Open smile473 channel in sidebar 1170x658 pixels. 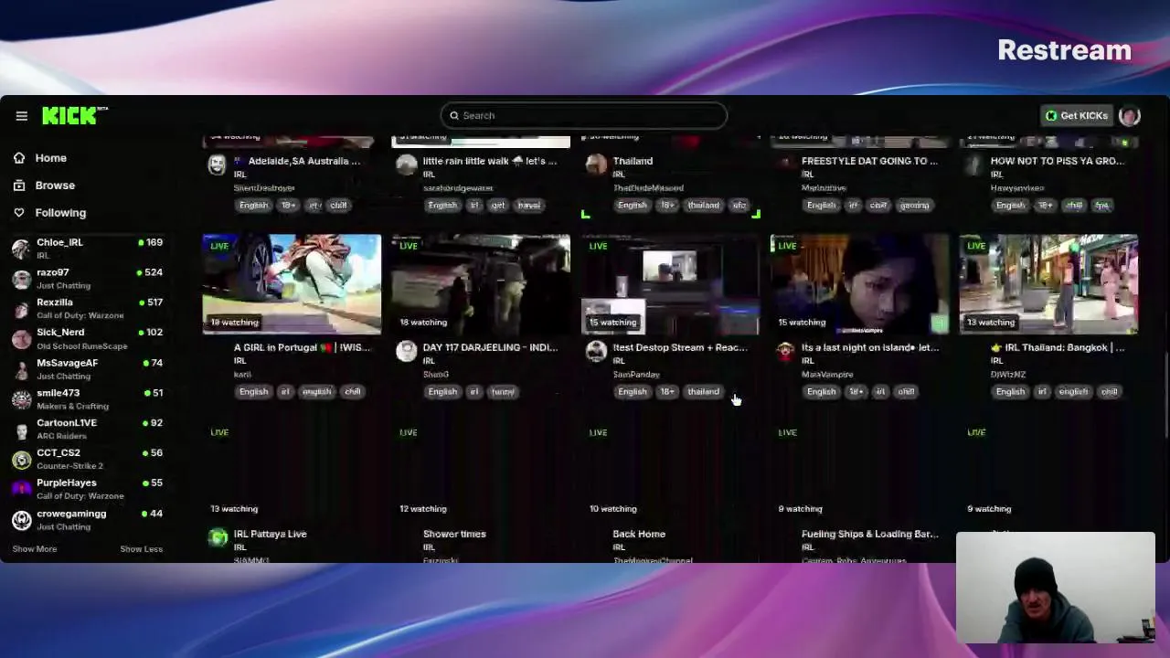click(87, 399)
